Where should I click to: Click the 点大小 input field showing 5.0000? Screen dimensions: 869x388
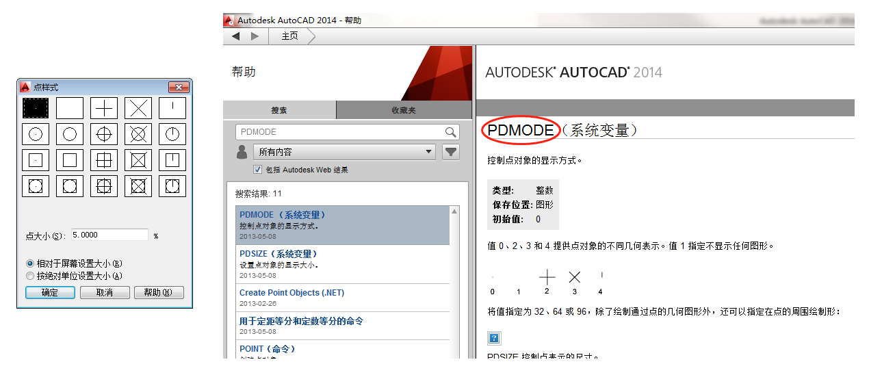click(109, 235)
